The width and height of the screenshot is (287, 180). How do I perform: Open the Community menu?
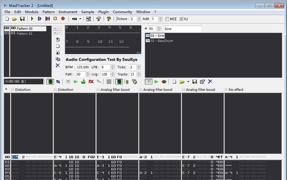[122, 12]
